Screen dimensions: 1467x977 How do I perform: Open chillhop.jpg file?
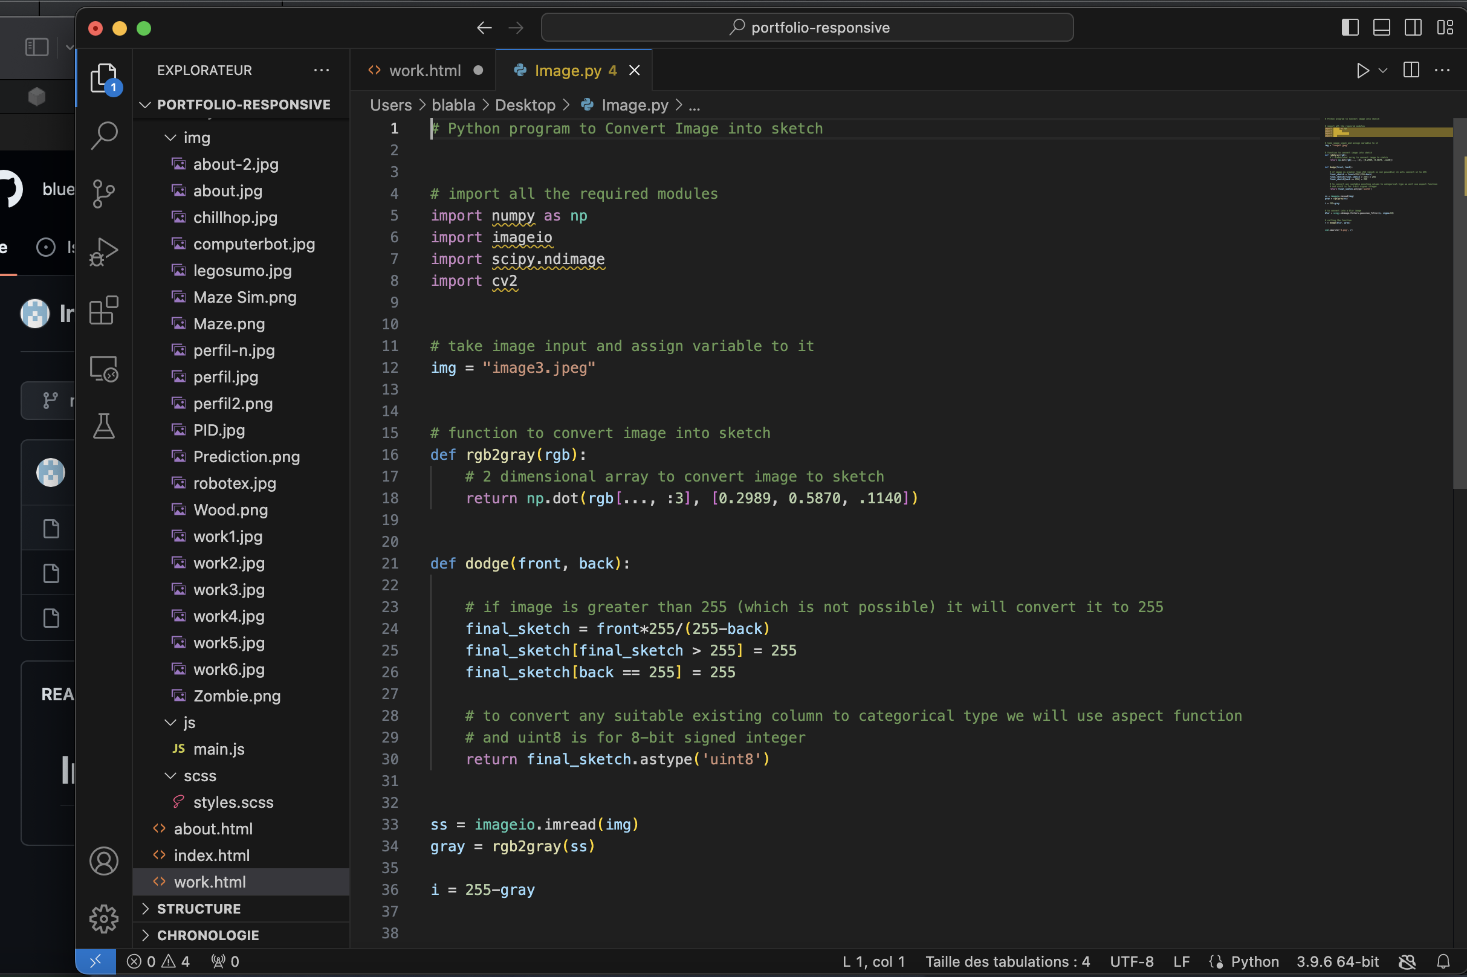coord(241,218)
